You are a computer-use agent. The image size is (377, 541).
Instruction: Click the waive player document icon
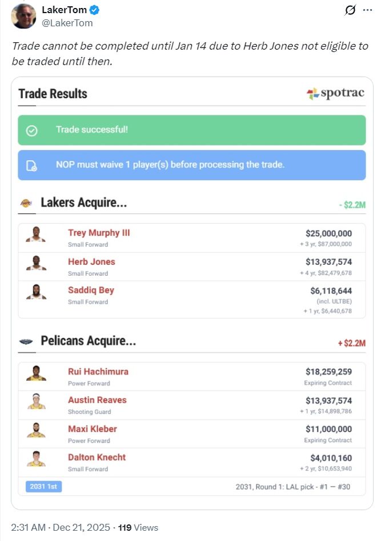[32, 165]
